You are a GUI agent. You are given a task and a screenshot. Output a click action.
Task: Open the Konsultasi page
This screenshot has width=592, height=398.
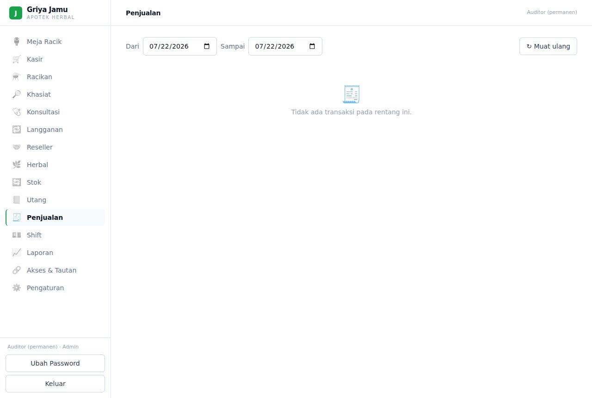point(55,112)
